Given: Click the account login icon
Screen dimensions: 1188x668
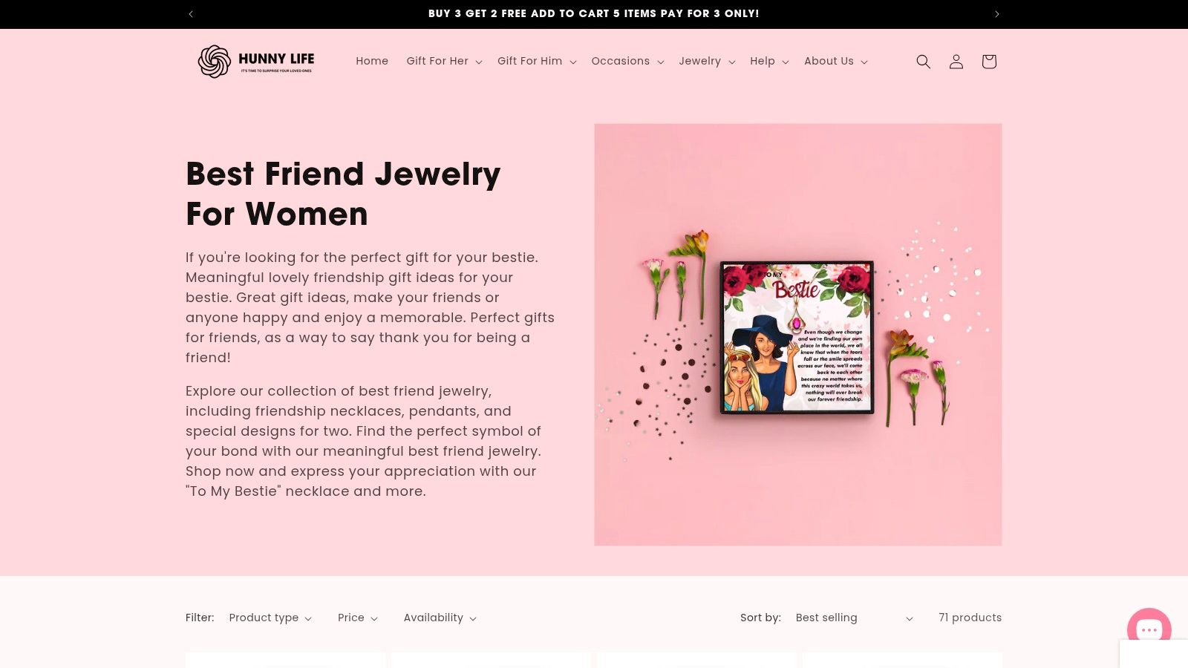Looking at the screenshot, I should tap(956, 62).
